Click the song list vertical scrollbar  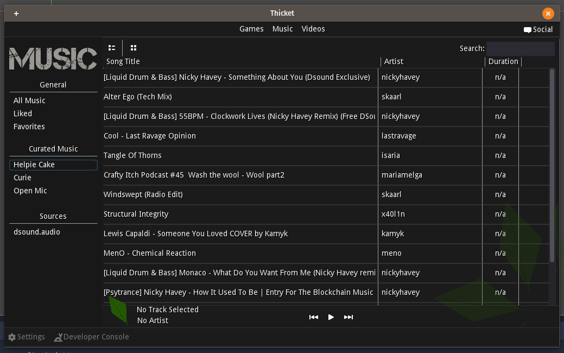[552, 163]
